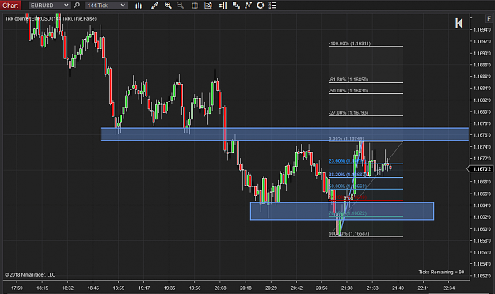Screen dimensions: 495x294
Task: Open the EURUSD instrument dropdown
Action: pos(49,6)
